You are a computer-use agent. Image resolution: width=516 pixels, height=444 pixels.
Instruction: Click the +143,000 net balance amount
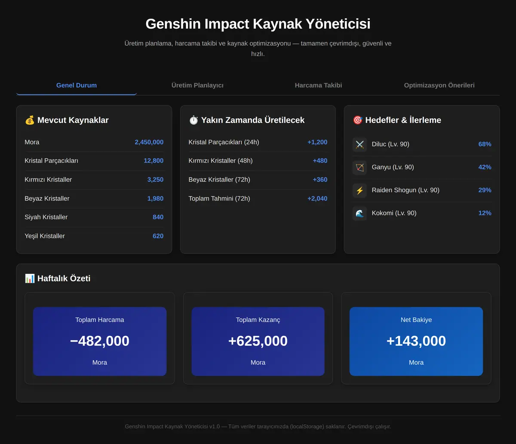click(x=416, y=341)
